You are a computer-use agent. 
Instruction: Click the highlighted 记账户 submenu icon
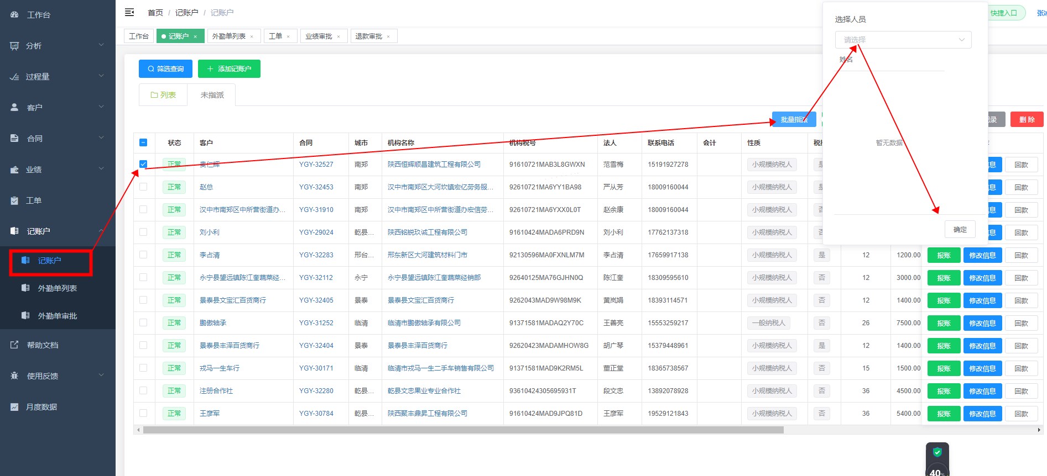(25, 261)
